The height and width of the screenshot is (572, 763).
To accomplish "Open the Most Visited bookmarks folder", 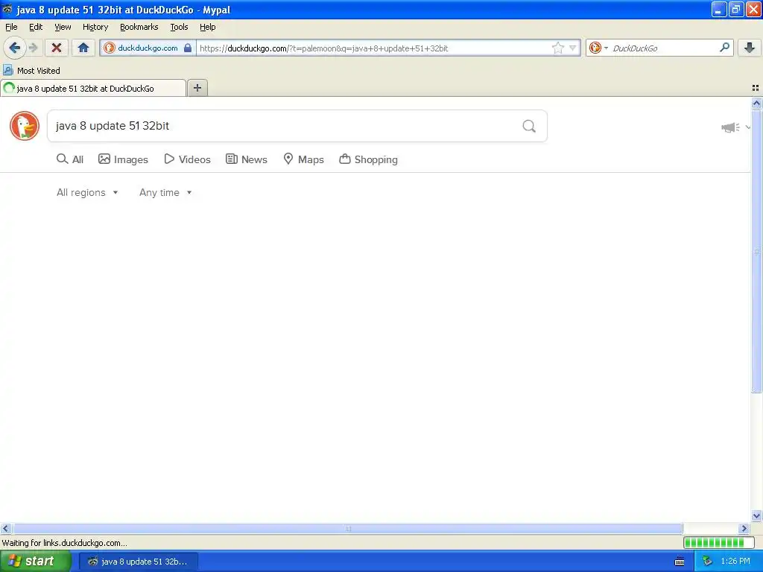I will [31, 71].
